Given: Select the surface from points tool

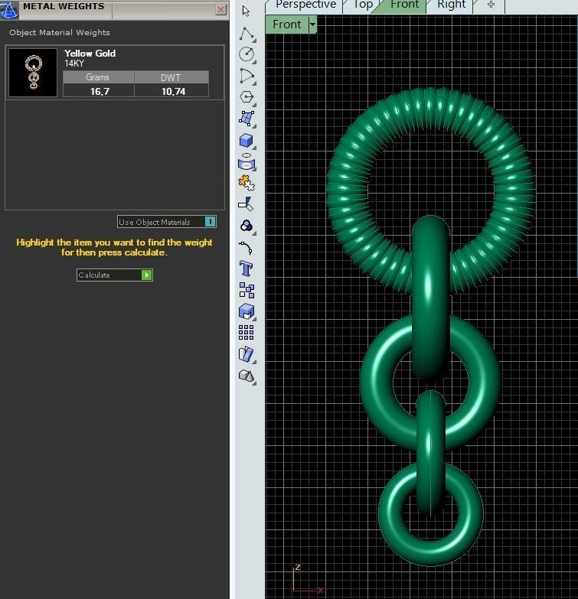Looking at the screenshot, I should click(247, 119).
